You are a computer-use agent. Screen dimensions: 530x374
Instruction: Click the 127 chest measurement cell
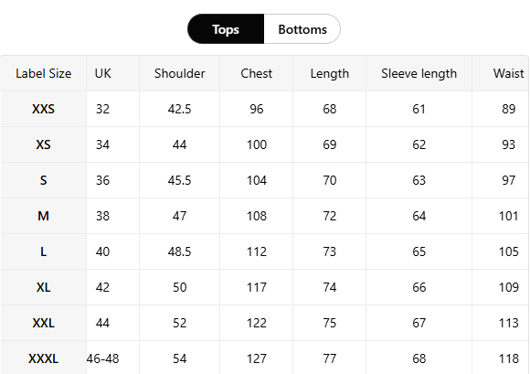256,358
